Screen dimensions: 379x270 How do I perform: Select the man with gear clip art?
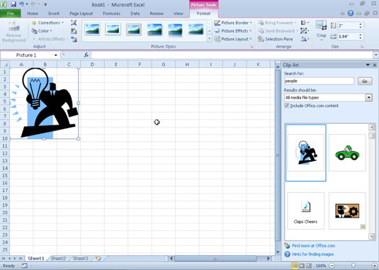347,210
